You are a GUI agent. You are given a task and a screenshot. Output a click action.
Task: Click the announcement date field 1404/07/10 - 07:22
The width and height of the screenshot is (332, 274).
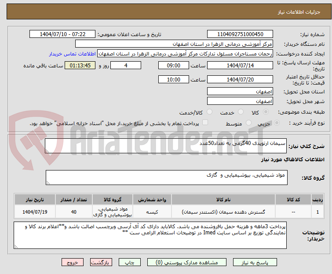tap(62, 34)
